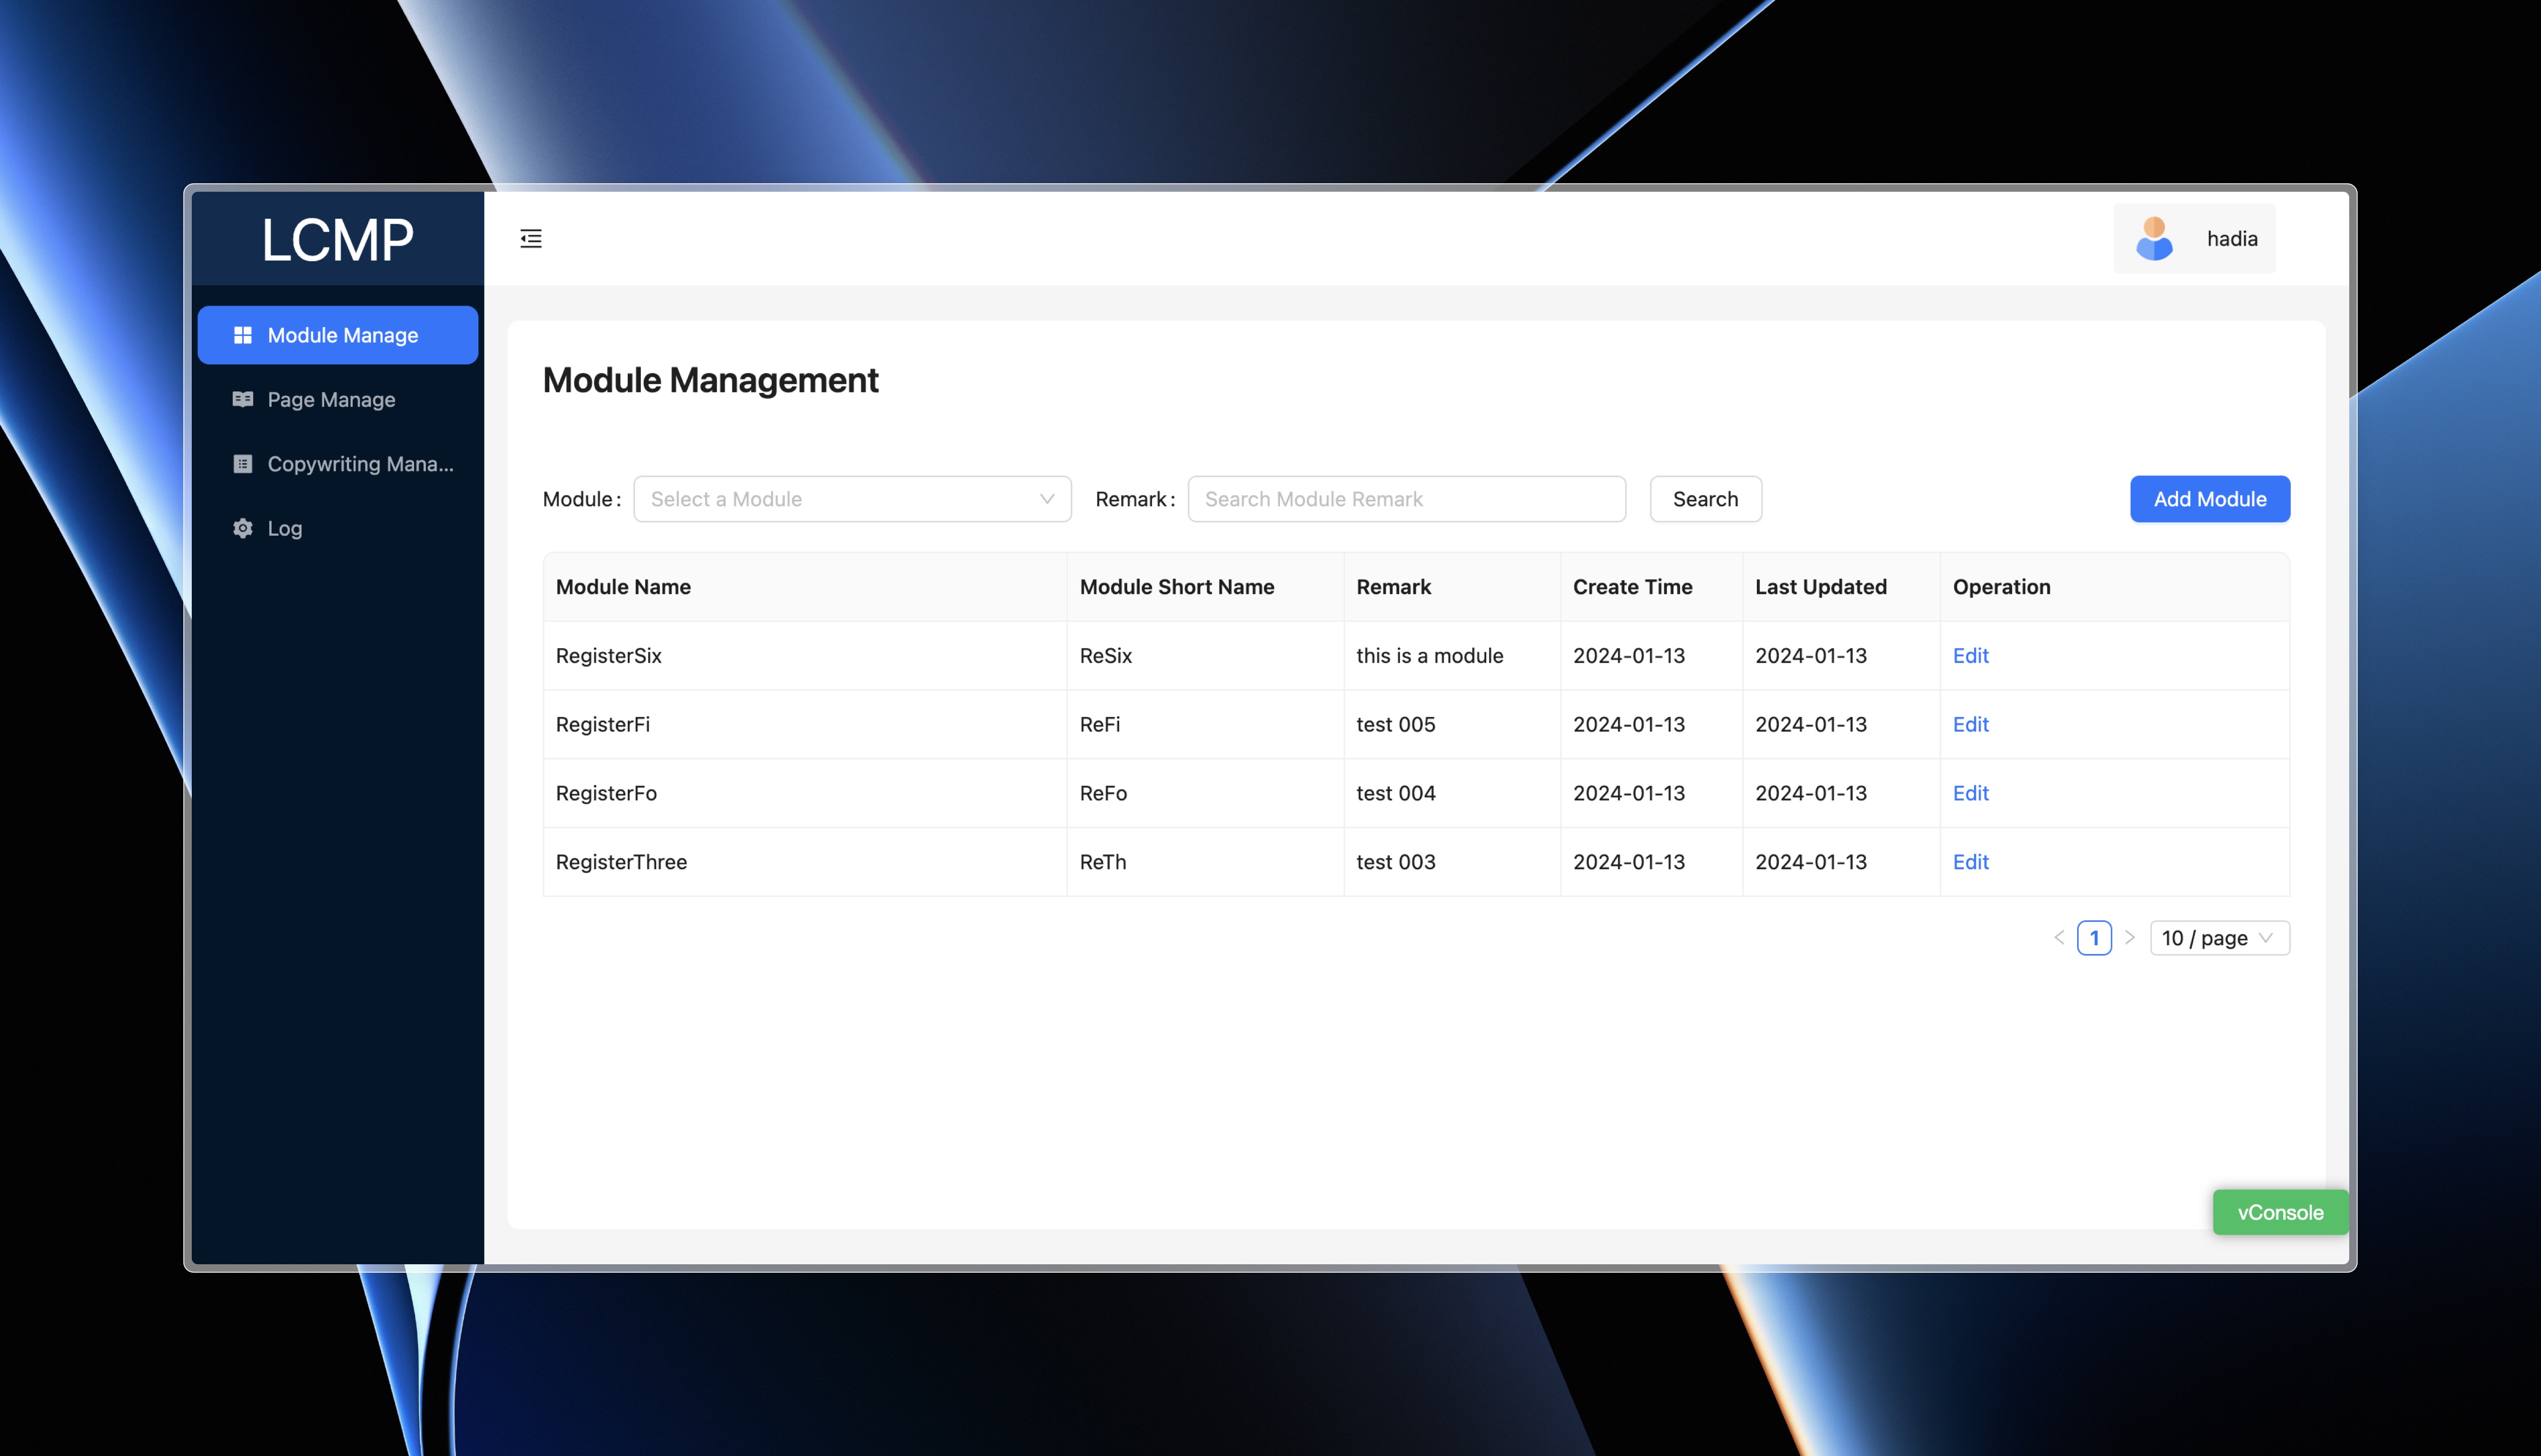
Task: Select page 1 in pagination
Action: point(2094,938)
